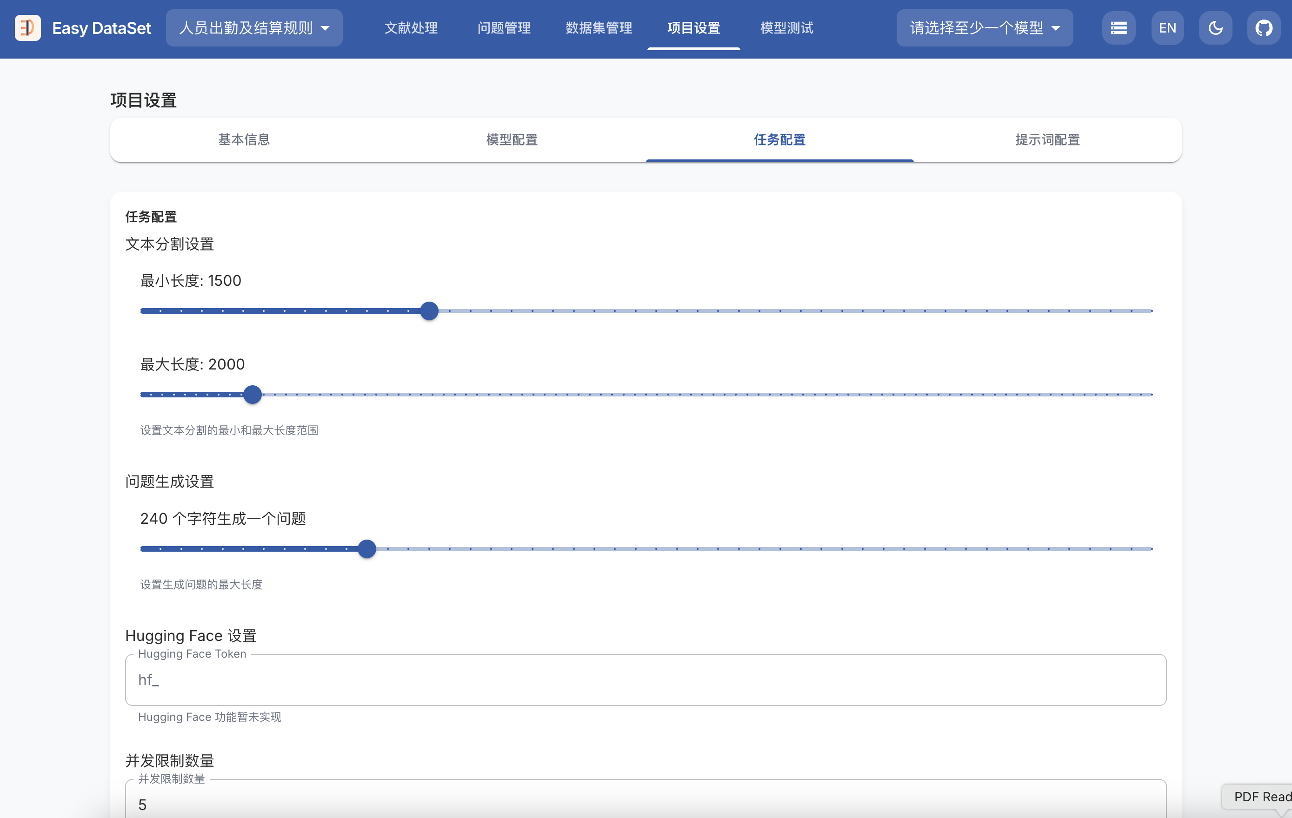1292x818 pixels.
Task: Open the task list icon in header
Action: coord(1118,28)
